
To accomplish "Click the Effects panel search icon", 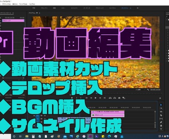I will click(x=167, y=16).
